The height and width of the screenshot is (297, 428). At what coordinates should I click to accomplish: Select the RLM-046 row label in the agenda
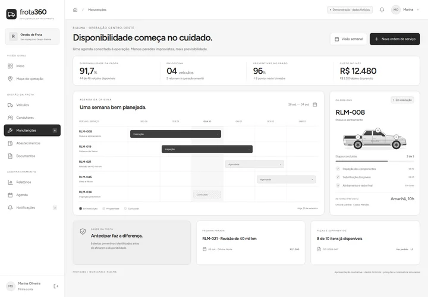(86, 179)
